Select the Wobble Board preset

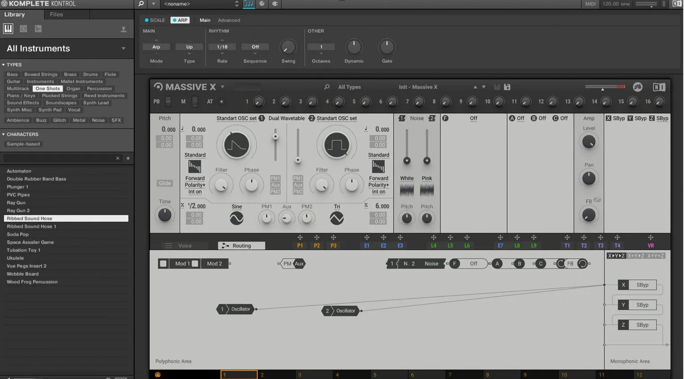click(66, 274)
